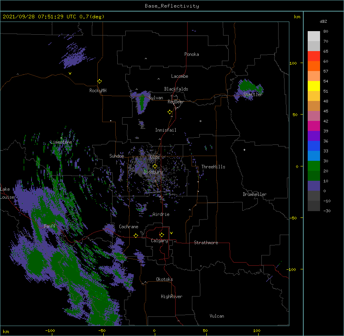Click the Didsbury town label
The height and width of the screenshot is (336, 344).
pyautogui.click(x=153, y=172)
